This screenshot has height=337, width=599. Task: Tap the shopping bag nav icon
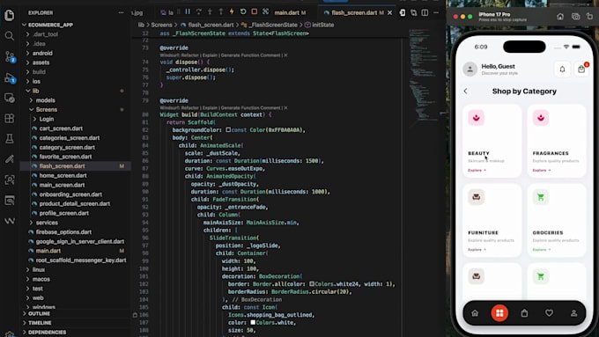[524, 313]
